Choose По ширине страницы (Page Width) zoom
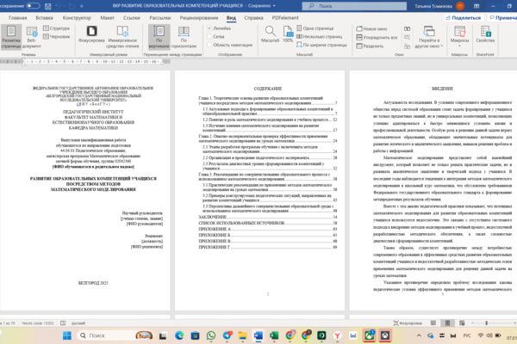The image size is (517, 344). pos(321,45)
